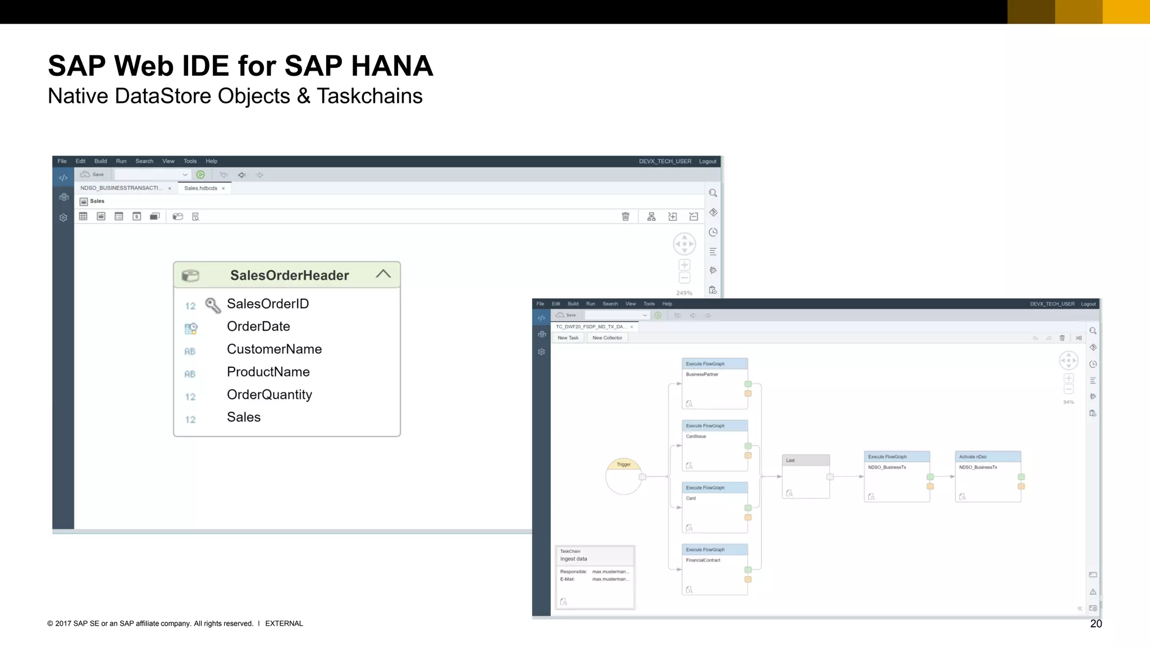
Task: Select the Last collector node
Action: coord(806,477)
